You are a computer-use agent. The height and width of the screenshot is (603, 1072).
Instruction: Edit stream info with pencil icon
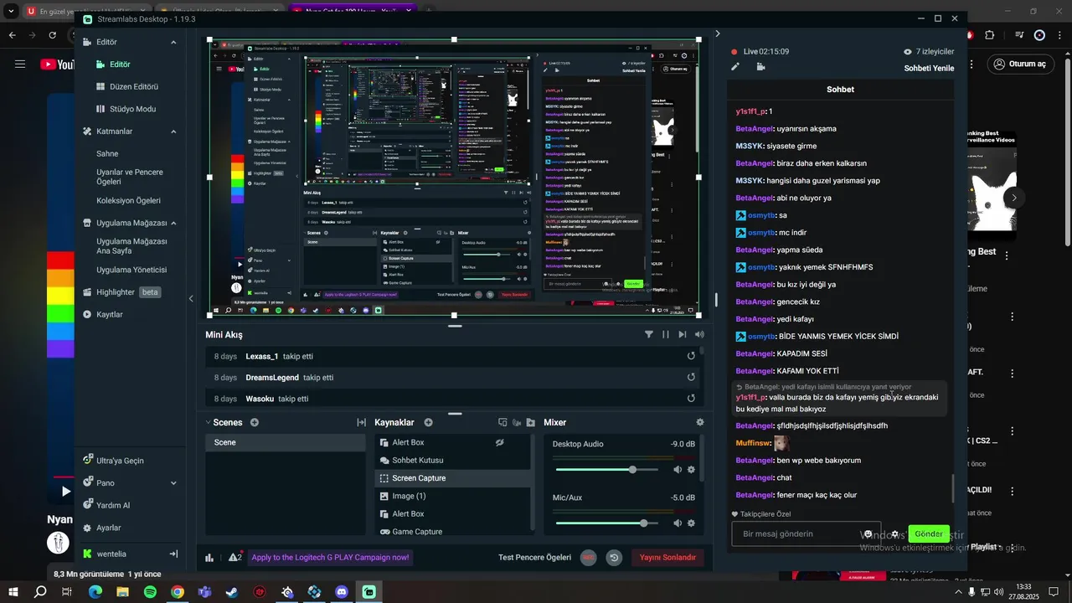tap(735, 67)
